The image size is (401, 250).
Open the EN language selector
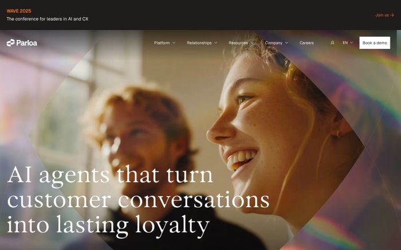tap(348, 43)
